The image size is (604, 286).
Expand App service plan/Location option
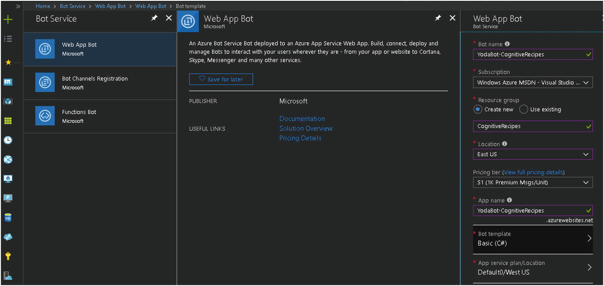(533, 268)
